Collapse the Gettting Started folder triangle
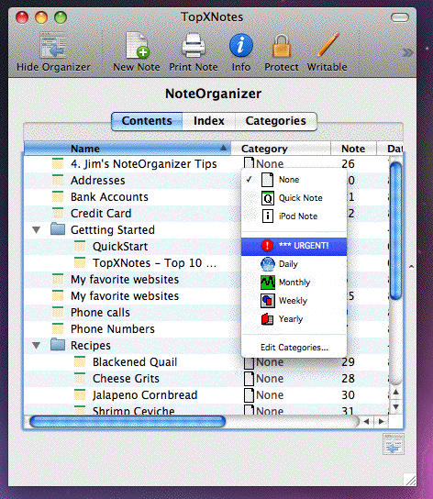The height and width of the screenshot is (499, 433). [x=37, y=229]
